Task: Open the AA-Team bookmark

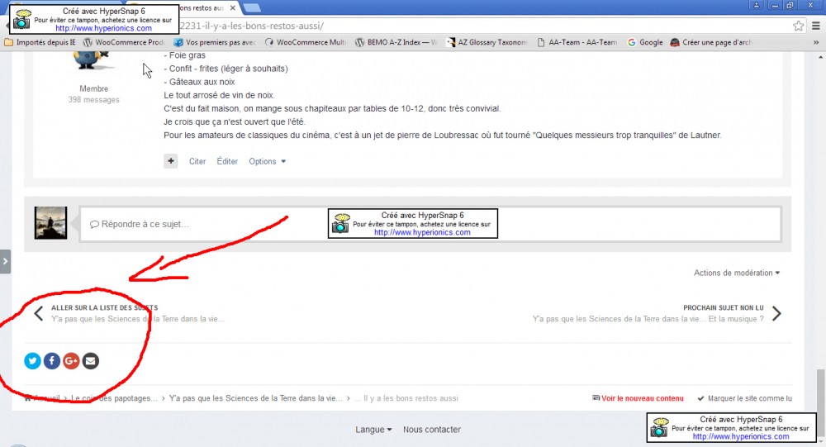Action: [x=577, y=42]
